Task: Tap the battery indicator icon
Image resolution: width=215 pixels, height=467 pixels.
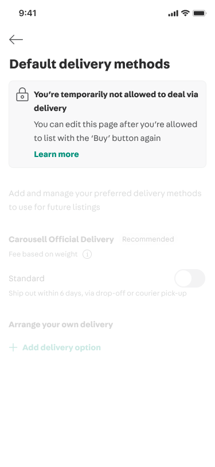Action: pyautogui.click(x=200, y=13)
